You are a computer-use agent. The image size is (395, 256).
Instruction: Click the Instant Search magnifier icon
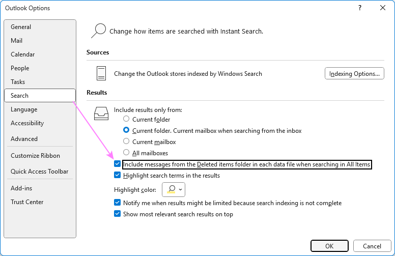[x=98, y=31]
